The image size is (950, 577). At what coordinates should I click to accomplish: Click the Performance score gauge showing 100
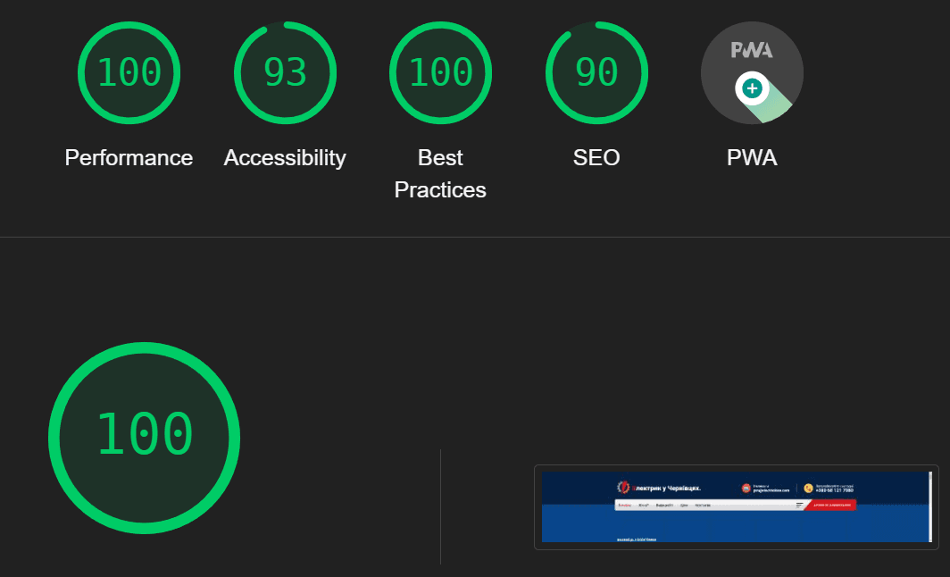click(129, 72)
